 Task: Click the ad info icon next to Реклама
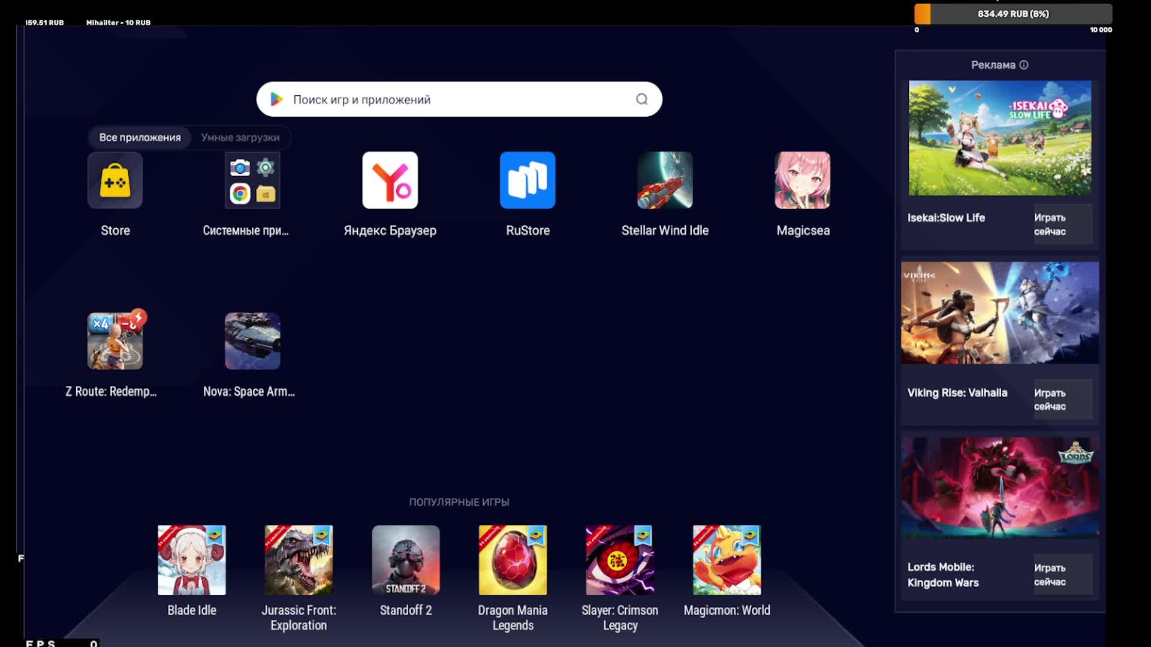pyautogui.click(x=1024, y=65)
